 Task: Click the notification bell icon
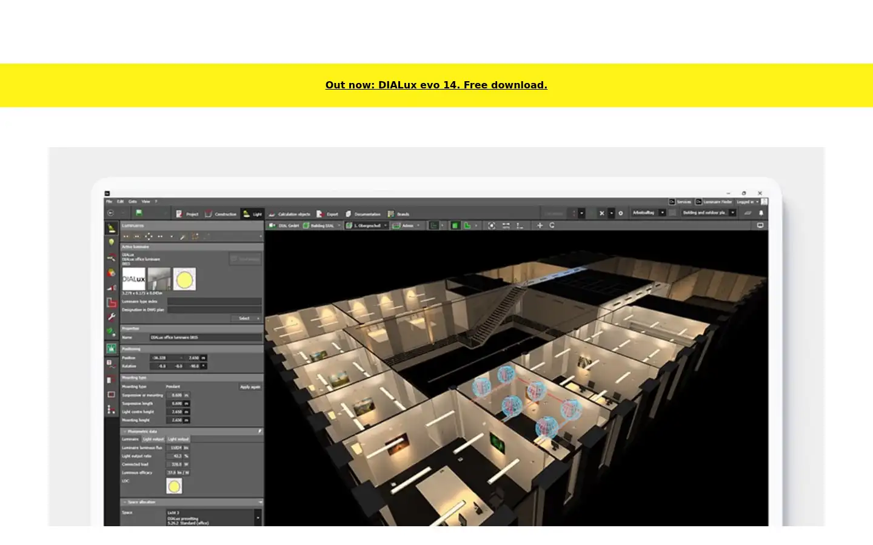click(761, 213)
